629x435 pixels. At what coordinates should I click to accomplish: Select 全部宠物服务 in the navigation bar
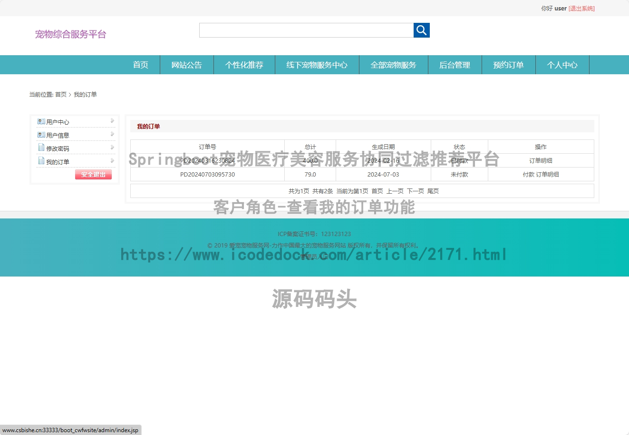pyautogui.click(x=394, y=65)
